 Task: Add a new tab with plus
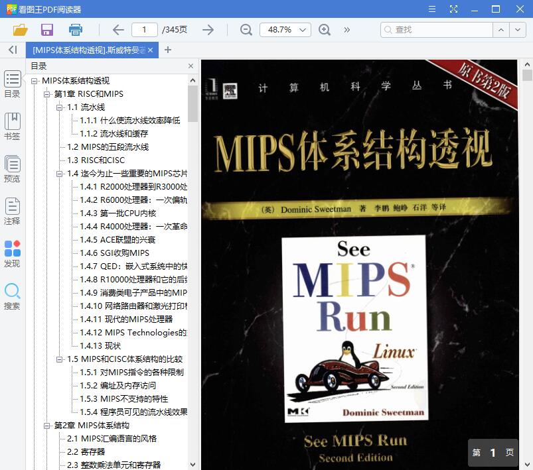(x=167, y=50)
